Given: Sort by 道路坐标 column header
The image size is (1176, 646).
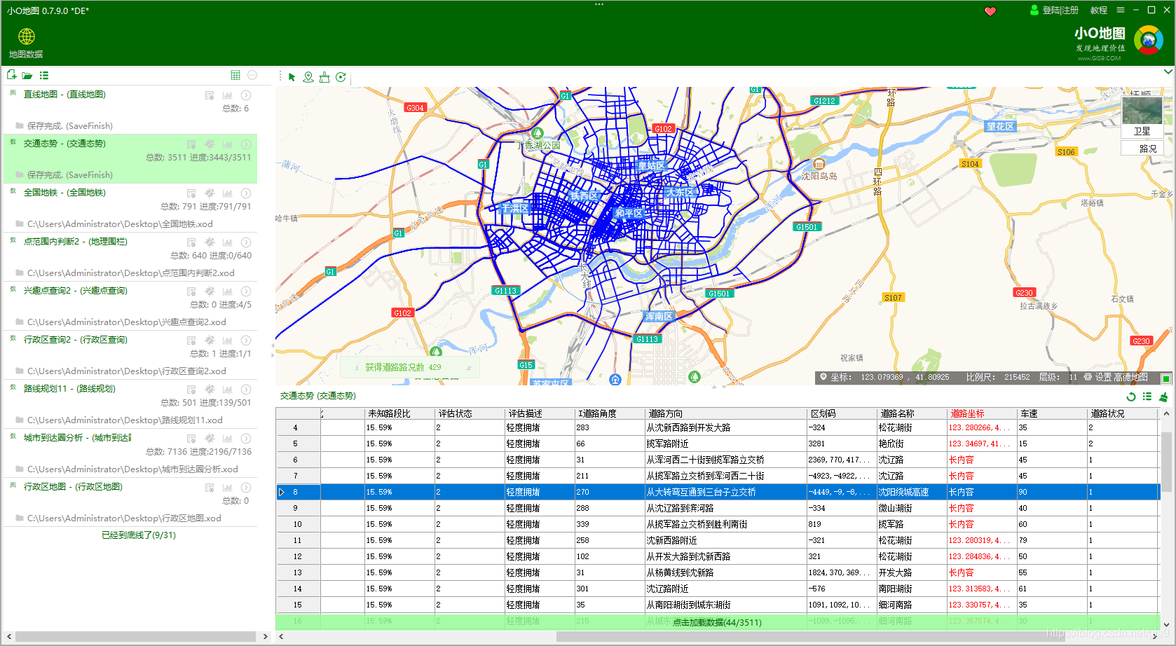Looking at the screenshot, I should pos(982,413).
